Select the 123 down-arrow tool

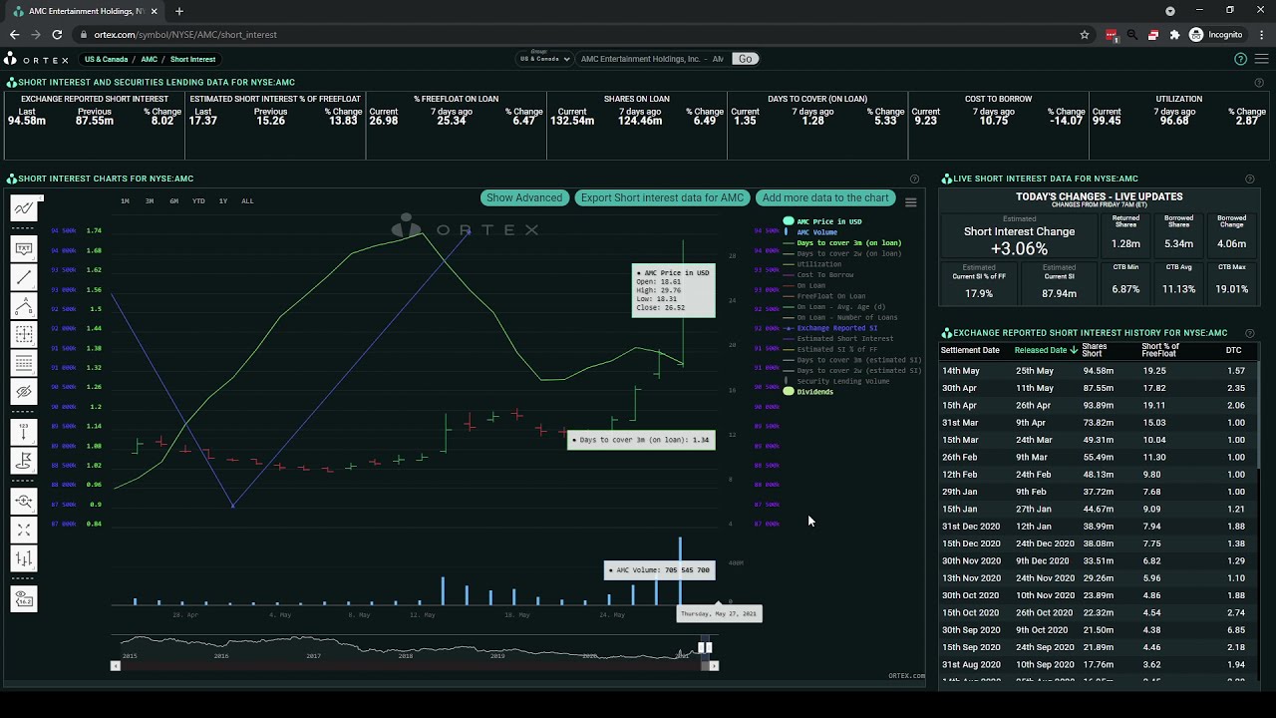click(24, 432)
